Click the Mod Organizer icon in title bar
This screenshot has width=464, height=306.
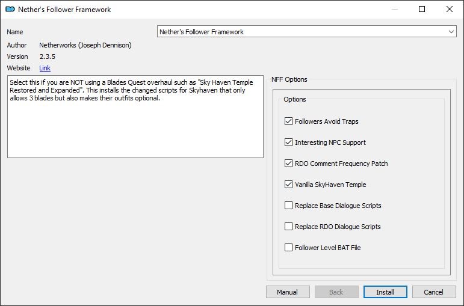(x=10, y=9)
